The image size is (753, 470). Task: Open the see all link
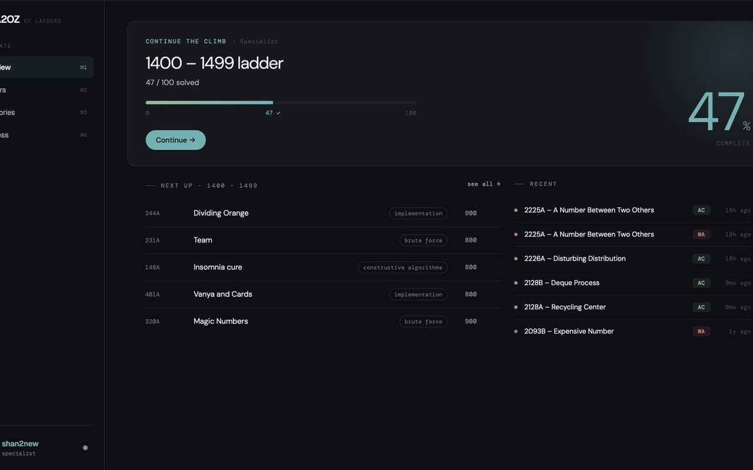[x=484, y=184]
